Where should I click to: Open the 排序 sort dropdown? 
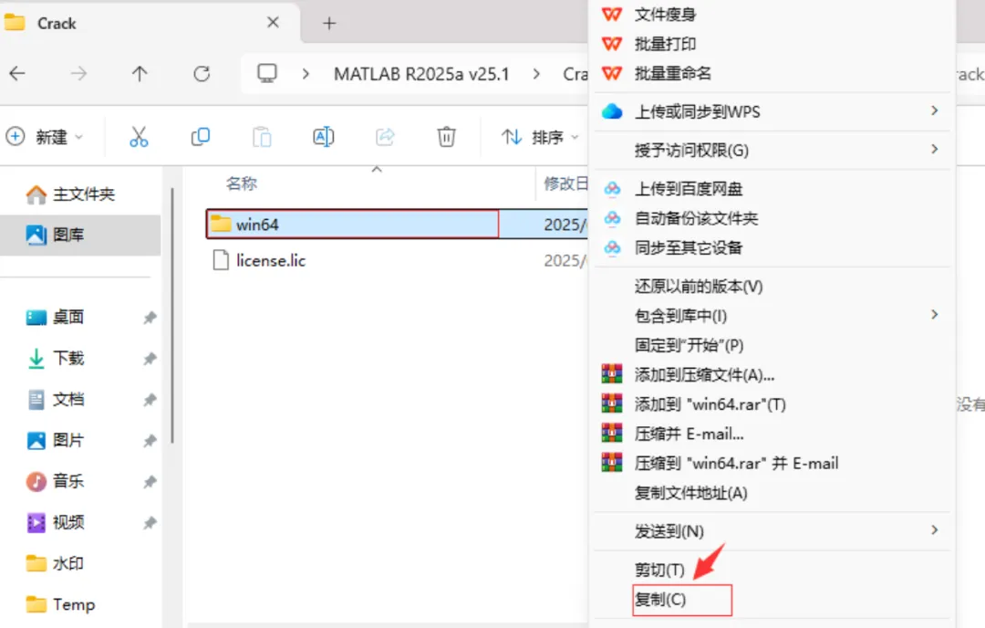(x=540, y=136)
